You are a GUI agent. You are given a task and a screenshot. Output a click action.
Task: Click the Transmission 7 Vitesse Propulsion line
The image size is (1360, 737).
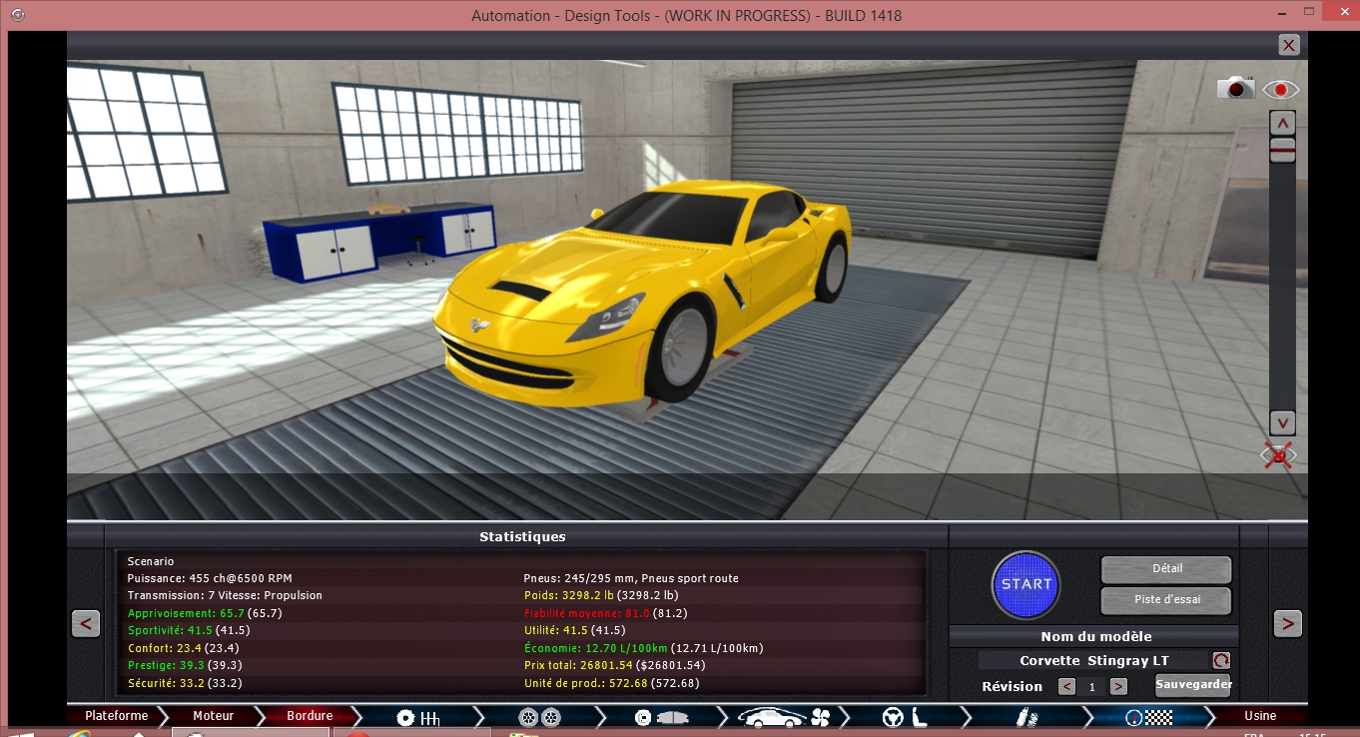pos(225,595)
